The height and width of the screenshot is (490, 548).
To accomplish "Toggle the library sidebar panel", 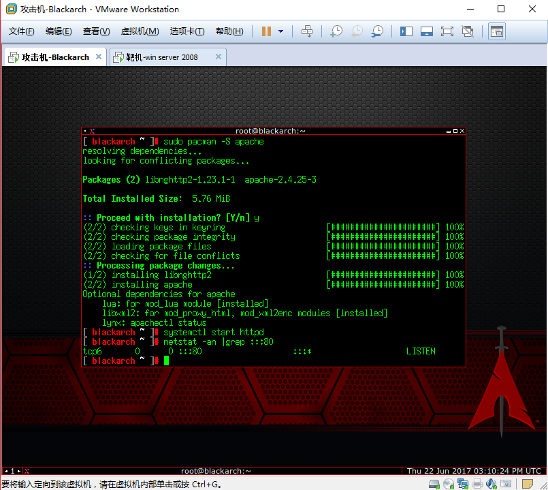I will point(406,31).
